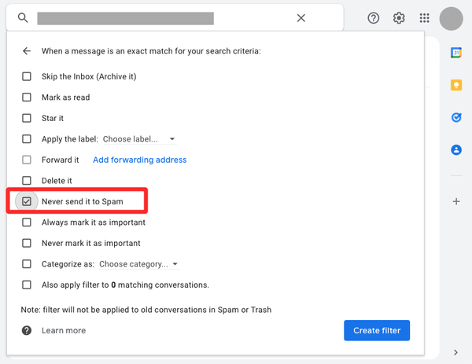Click the Create filter button
Viewport: 472px width, 364px height.
coord(377,330)
